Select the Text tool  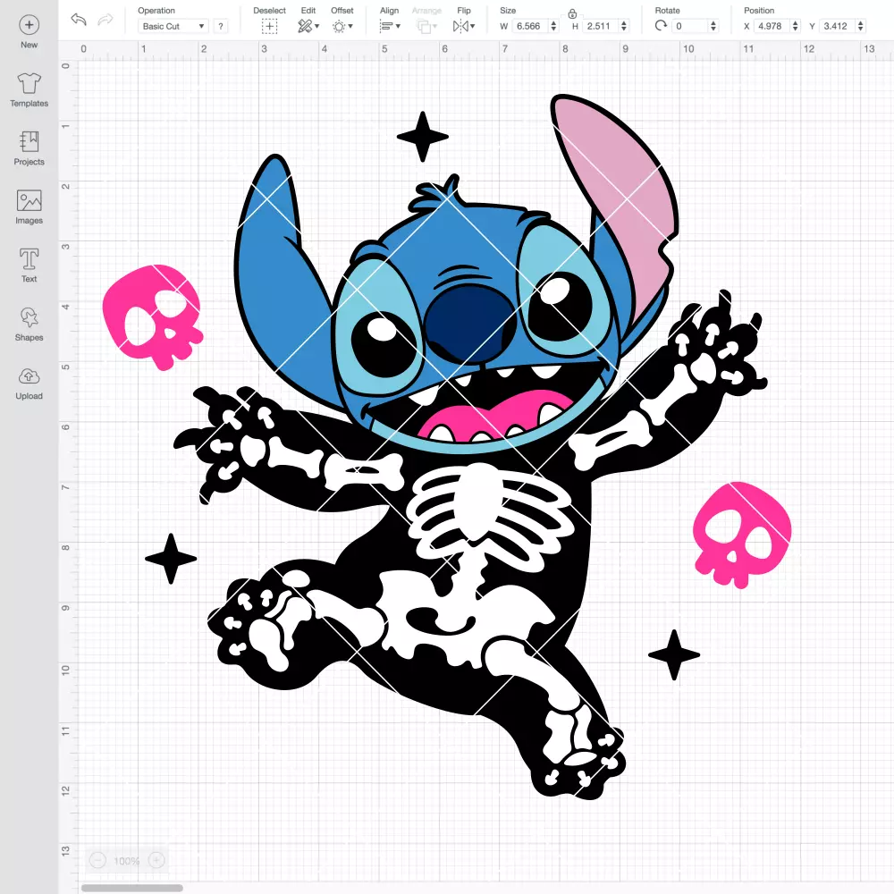click(x=30, y=266)
